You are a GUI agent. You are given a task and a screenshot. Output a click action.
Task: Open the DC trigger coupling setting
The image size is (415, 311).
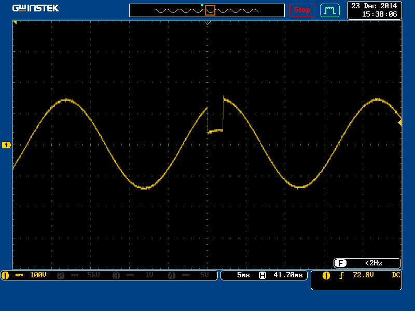click(396, 275)
